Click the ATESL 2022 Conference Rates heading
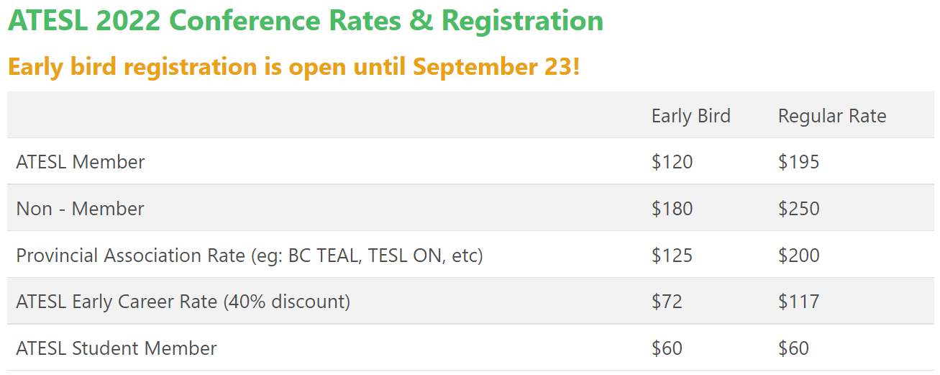The image size is (940, 375). point(306,22)
